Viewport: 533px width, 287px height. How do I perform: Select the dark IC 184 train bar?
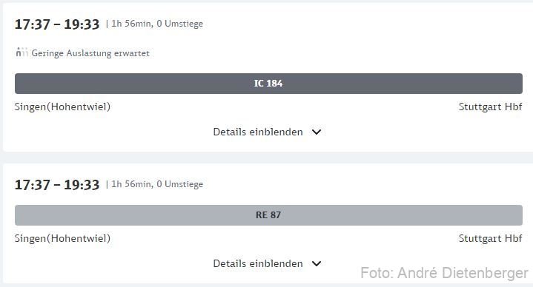pos(268,84)
